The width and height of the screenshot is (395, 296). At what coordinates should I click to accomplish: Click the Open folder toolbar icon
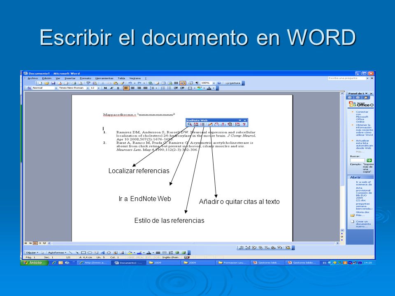(x=46, y=83)
